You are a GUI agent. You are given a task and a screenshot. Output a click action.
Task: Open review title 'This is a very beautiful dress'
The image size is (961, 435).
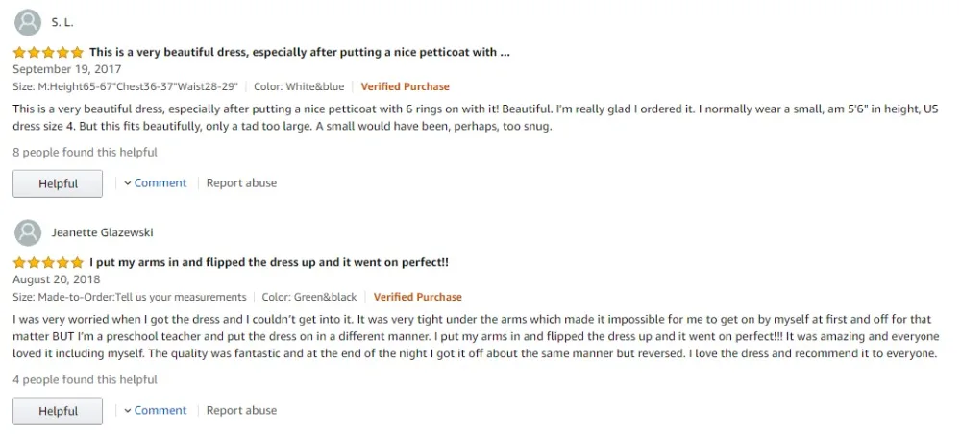point(300,52)
